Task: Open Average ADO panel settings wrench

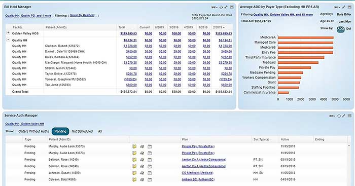Action: point(344,7)
